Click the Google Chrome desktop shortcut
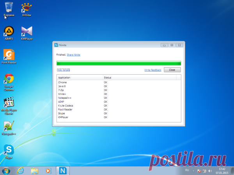Screen dimensions: 234x175 pyautogui.click(x=9, y=82)
